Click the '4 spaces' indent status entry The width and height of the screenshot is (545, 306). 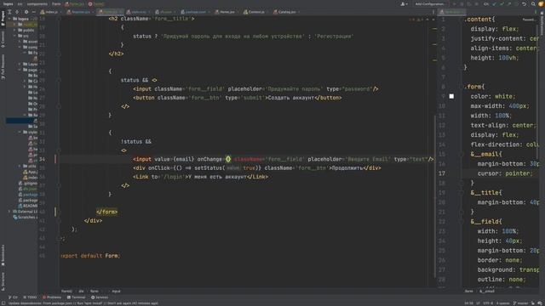[x=503, y=303]
